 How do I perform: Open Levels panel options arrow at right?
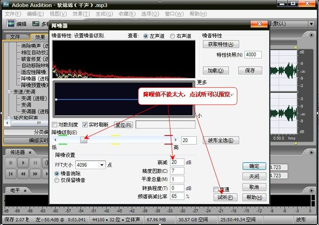pos(312,191)
